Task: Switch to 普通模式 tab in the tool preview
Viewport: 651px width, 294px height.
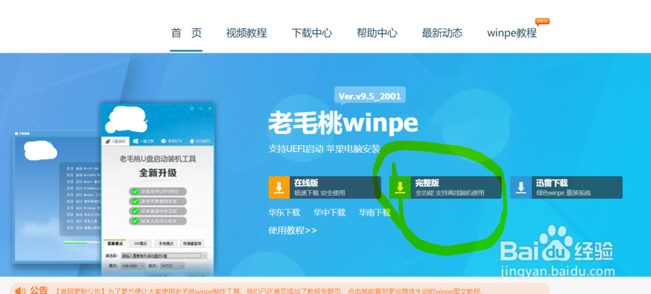Action: [x=114, y=243]
